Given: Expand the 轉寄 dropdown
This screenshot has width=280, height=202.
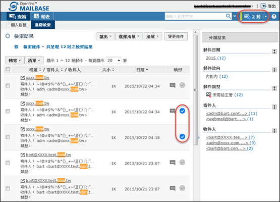Looking at the screenshot, I should (15, 61).
